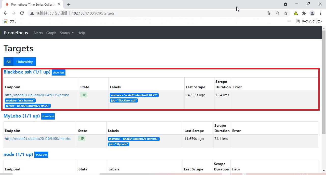
Task: Expand the Status dropdown menu
Action: (67, 33)
